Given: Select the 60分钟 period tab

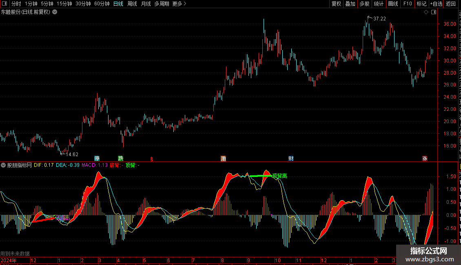Looking at the screenshot, I should [102, 4].
